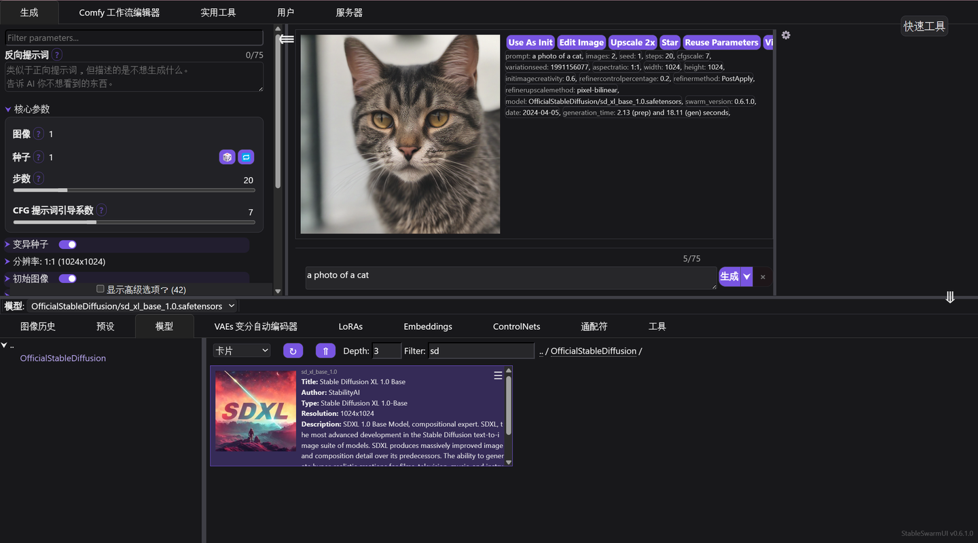Click the generated cat image preview
The image size is (978, 543).
pyautogui.click(x=400, y=134)
